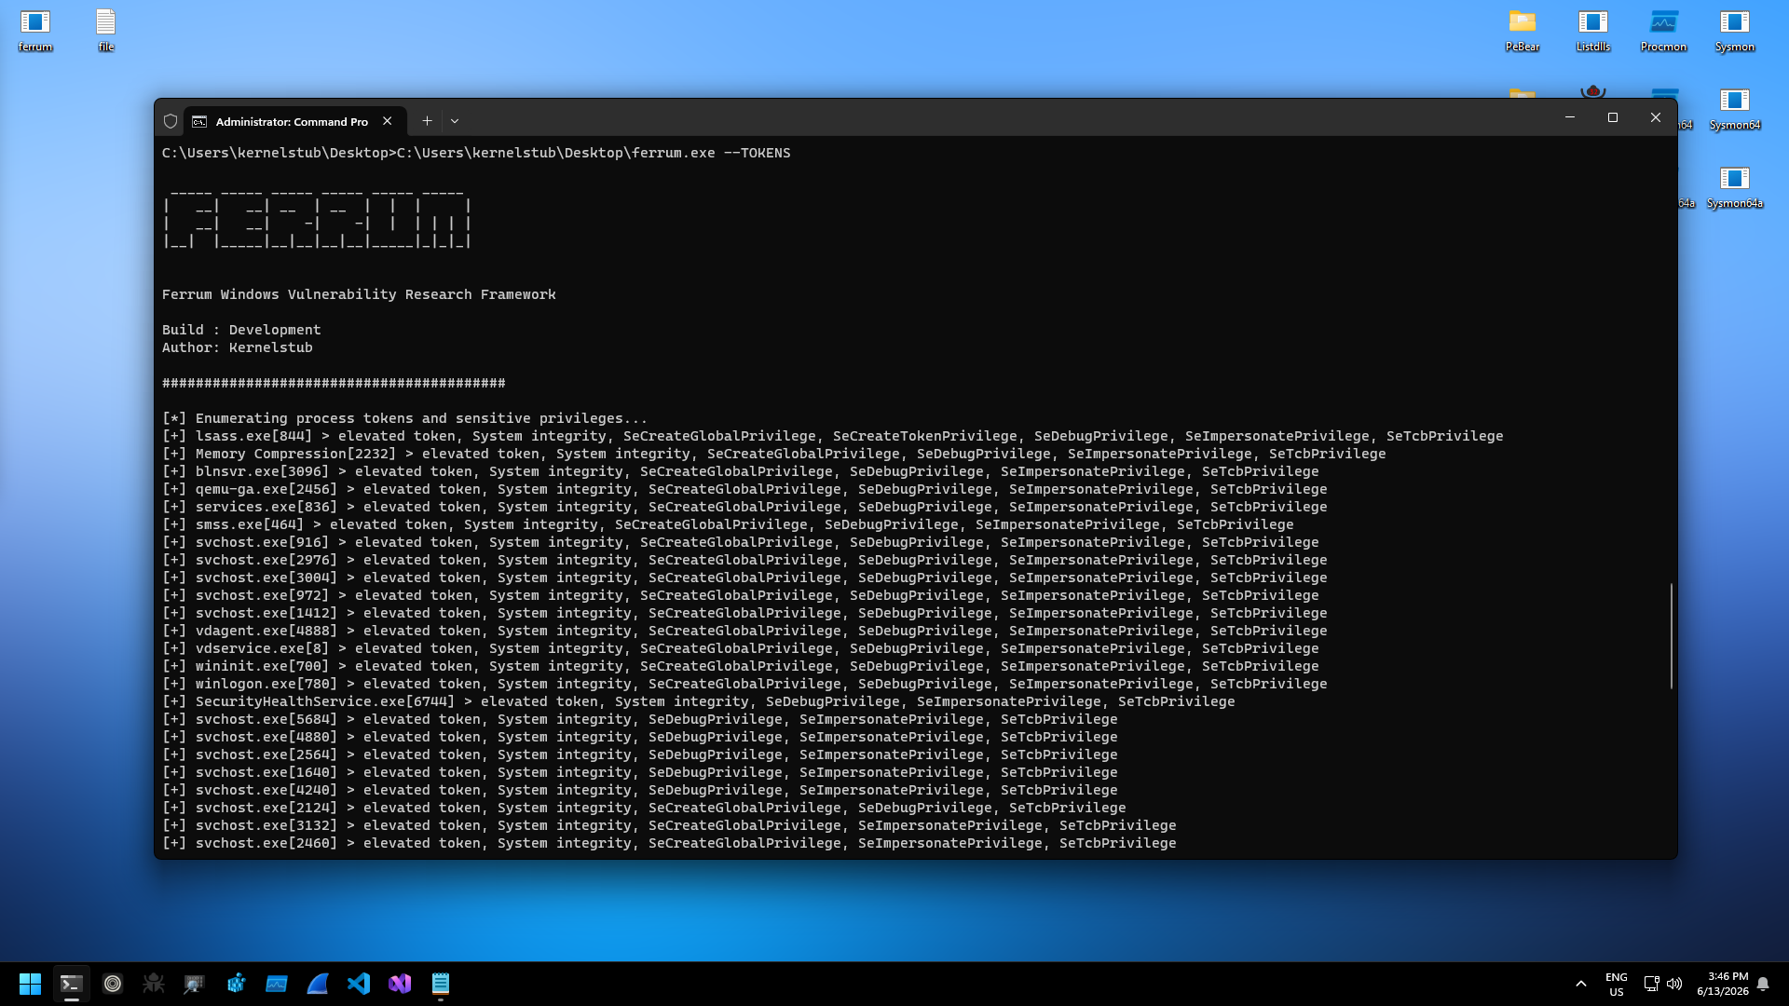Click the vdagent.exe[4888] output row
The width and height of the screenshot is (1789, 1006).
(744, 631)
